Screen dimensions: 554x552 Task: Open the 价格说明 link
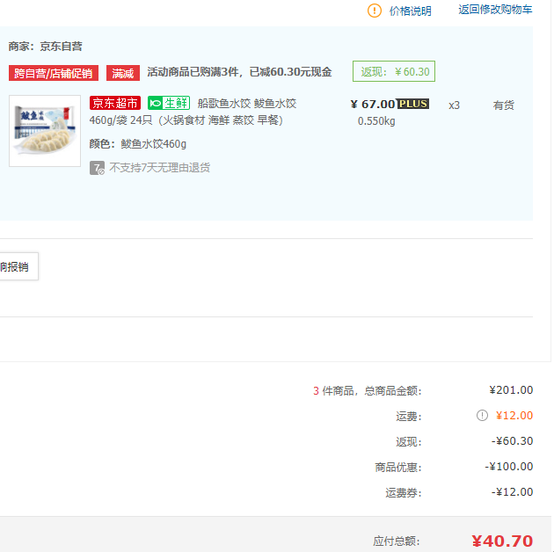coord(410,11)
